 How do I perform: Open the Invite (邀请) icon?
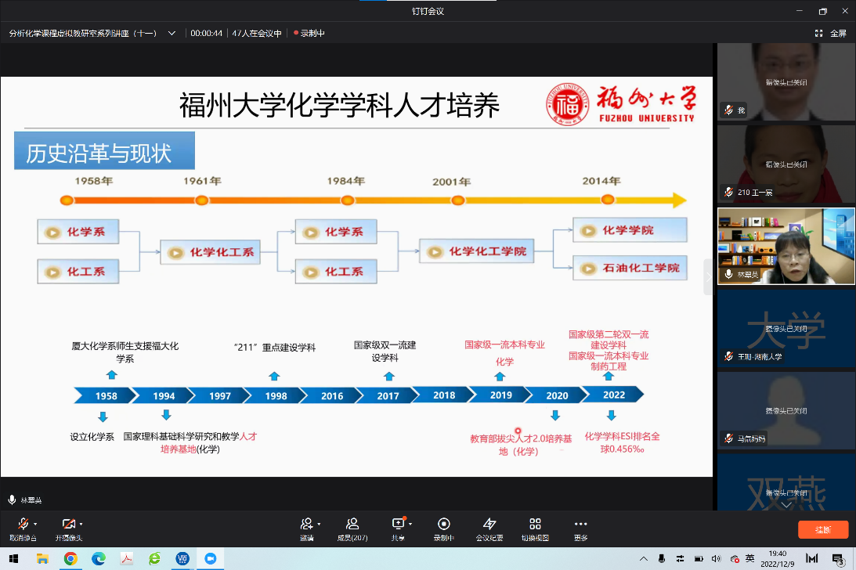[x=306, y=524]
